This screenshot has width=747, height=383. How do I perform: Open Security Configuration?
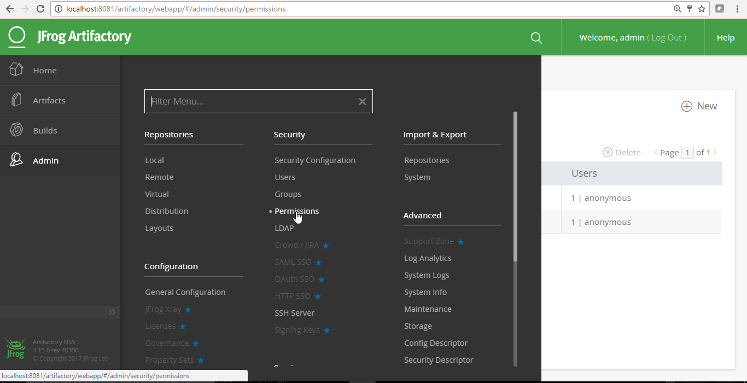[315, 160]
